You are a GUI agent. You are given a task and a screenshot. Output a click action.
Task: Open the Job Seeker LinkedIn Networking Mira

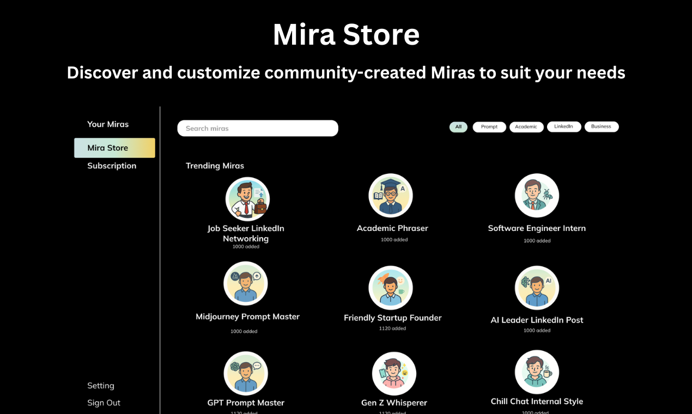[247, 199]
